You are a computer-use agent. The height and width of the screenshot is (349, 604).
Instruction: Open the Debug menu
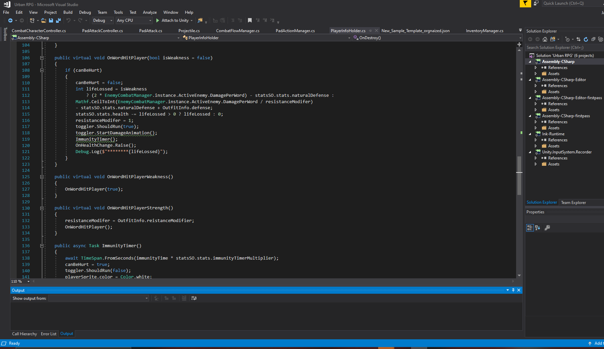(85, 12)
